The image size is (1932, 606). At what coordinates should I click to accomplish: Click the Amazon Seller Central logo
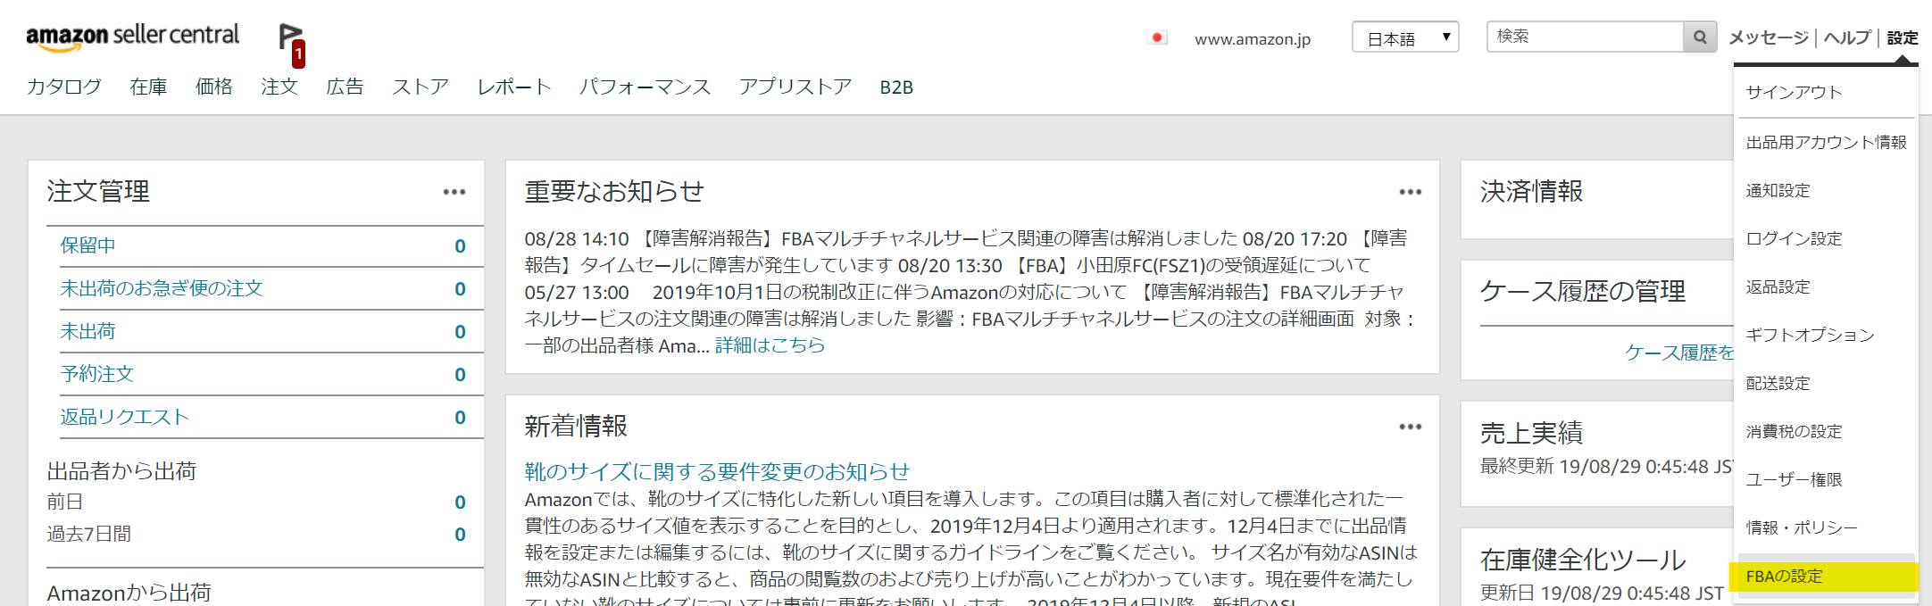133,37
